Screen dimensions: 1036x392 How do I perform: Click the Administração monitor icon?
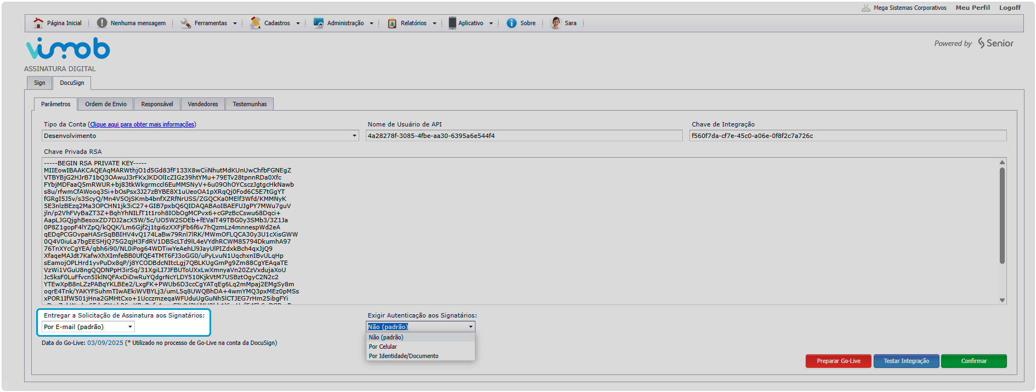tap(319, 23)
